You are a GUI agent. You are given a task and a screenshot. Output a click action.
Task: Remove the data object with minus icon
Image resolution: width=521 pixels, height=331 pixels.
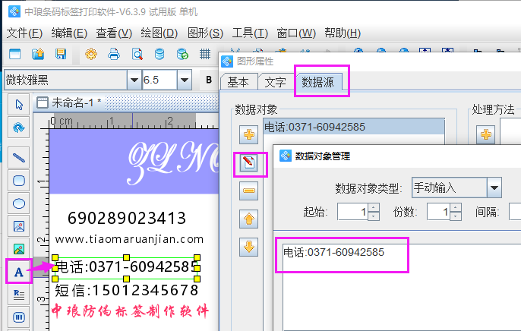249,191
